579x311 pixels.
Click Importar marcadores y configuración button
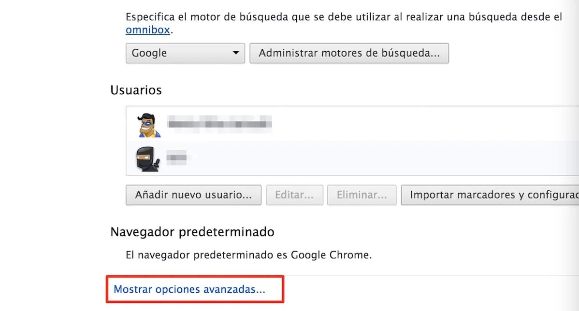tap(490, 195)
